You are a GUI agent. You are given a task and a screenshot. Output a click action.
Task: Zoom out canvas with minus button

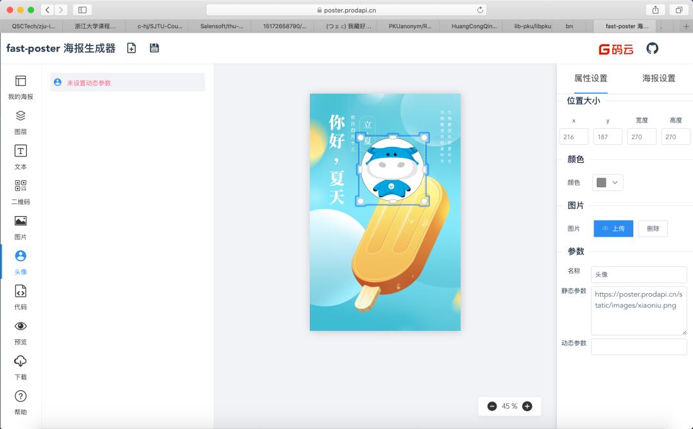pyautogui.click(x=492, y=406)
